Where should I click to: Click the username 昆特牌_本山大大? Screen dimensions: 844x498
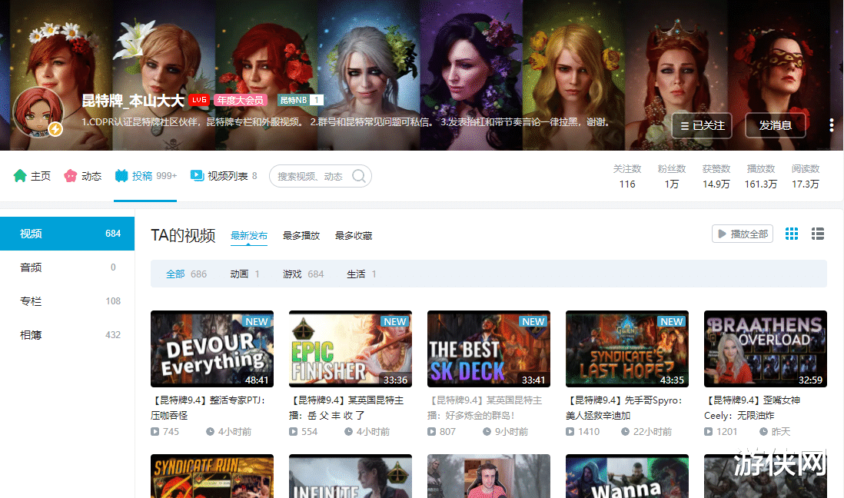tap(133, 101)
